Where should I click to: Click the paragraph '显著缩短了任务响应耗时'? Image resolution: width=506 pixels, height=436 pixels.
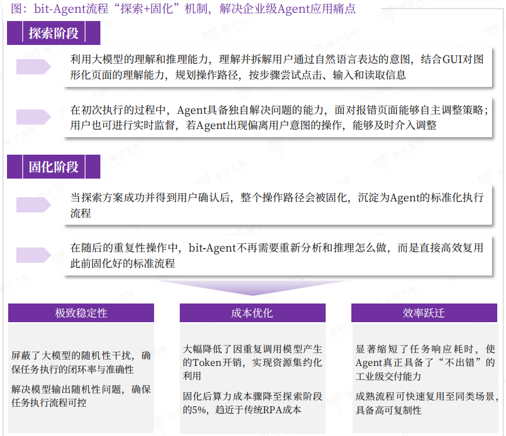tap(425, 362)
